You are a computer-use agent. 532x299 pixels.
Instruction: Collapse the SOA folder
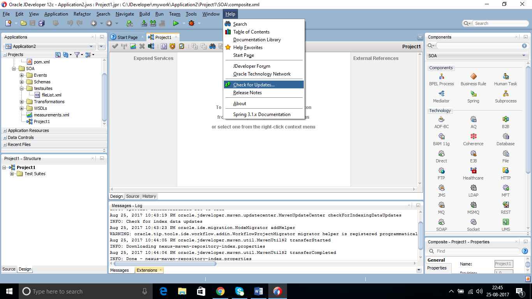[13, 68]
